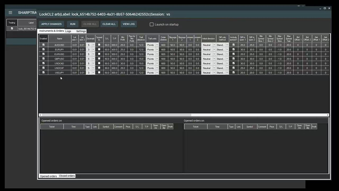Uncheck Include spread for GBPUSD row
This screenshot has height=191, width=339.
point(233,59)
